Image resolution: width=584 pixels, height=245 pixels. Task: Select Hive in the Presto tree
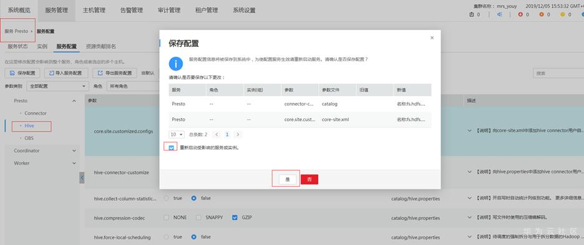point(29,126)
